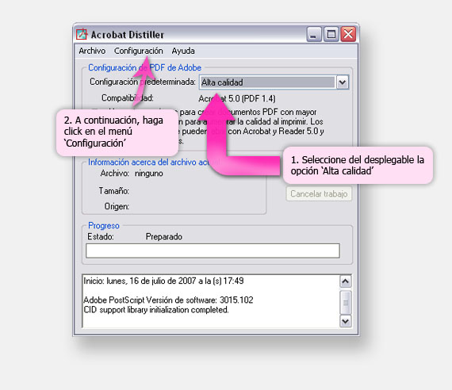This screenshot has width=452, height=390.
Task: Close the Acrobat Distiller window
Action: tap(348, 35)
